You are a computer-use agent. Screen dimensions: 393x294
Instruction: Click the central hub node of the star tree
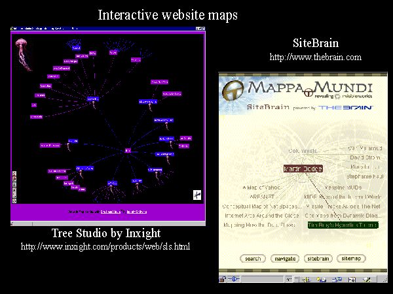pyautogui.click(x=128, y=150)
